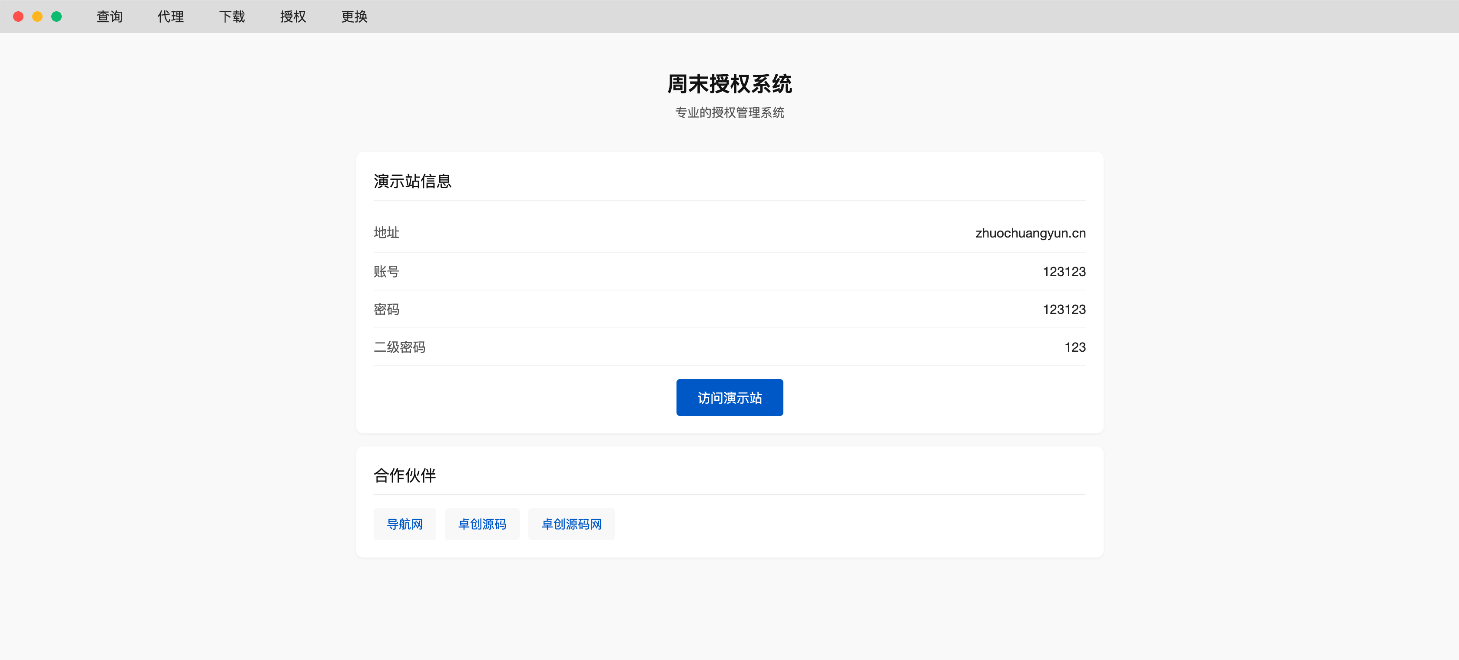Image resolution: width=1459 pixels, height=660 pixels.
Task: Open the 更换 menu item
Action: (354, 16)
